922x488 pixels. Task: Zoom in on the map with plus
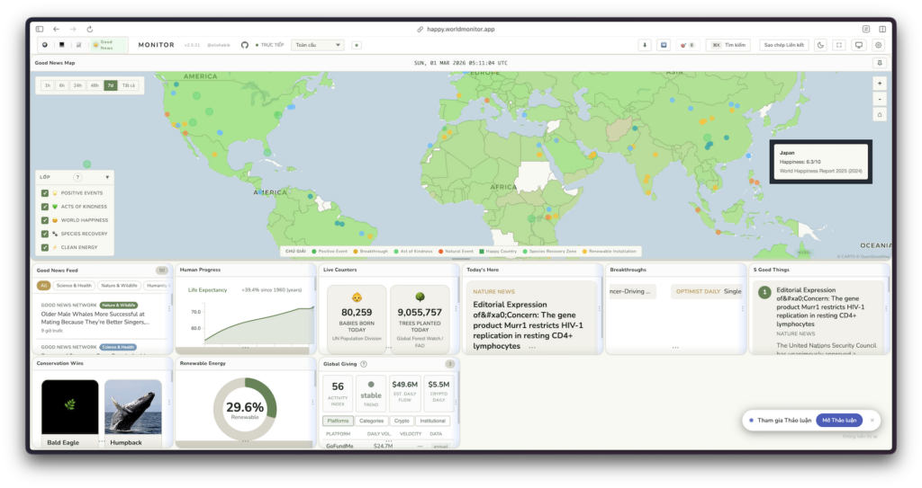[x=880, y=83]
